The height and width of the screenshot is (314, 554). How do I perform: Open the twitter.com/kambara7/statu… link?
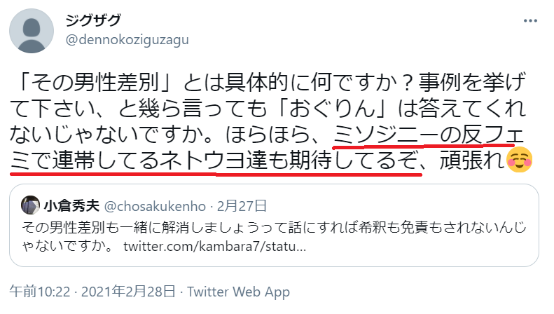coord(215,246)
